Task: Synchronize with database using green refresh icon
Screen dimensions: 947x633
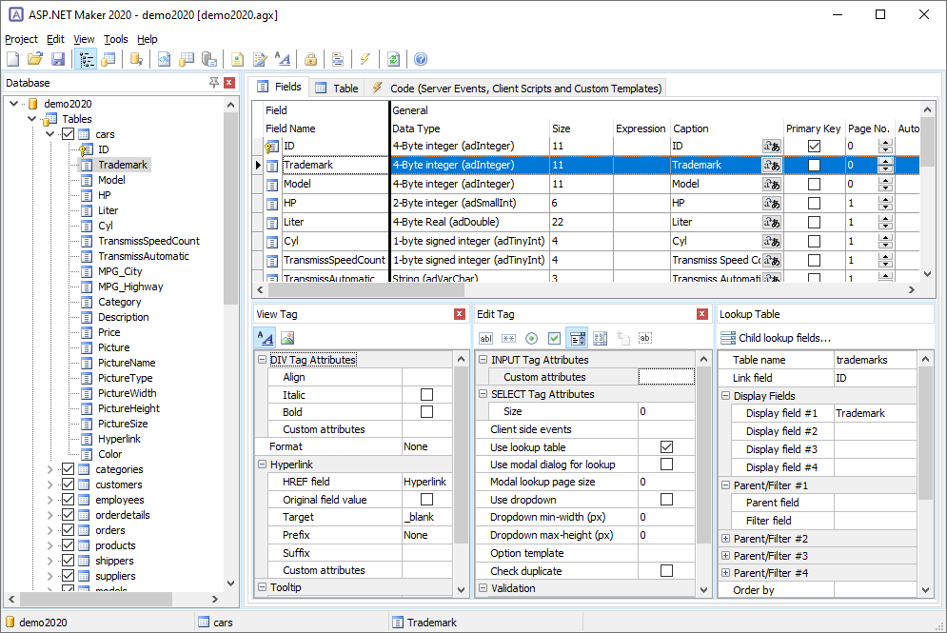Action: 394,58
